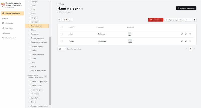Open the entries-per-page dropdown showing 20
201x108 pixels.
(62, 49)
